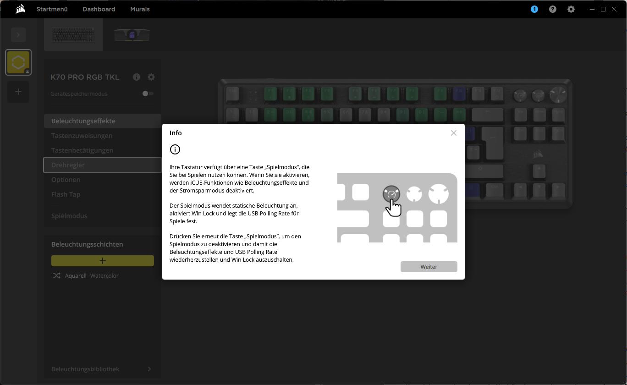The height and width of the screenshot is (385, 627).
Task: Open the Dashboard tab
Action: [x=99, y=9]
